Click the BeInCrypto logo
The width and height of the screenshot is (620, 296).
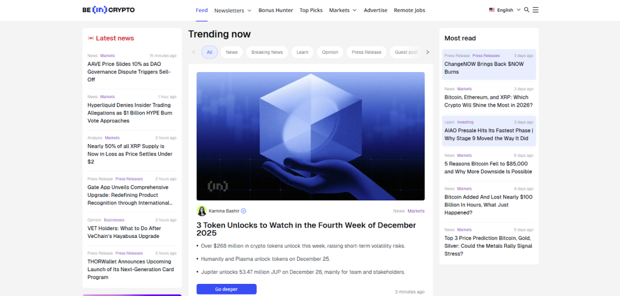click(x=108, y=10)
